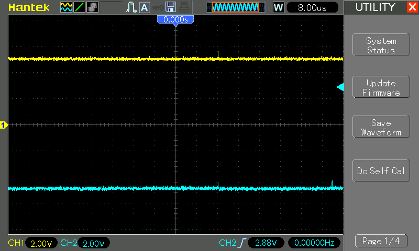Click the Auto mode 'A' icon
This screenshot has width=419, height=251.
pyautogui.click(x=144, y=7)
